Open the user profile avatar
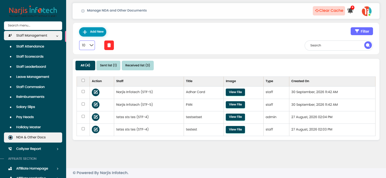The width and height of the screenshot is (386, 178). [x=367, y=11]
